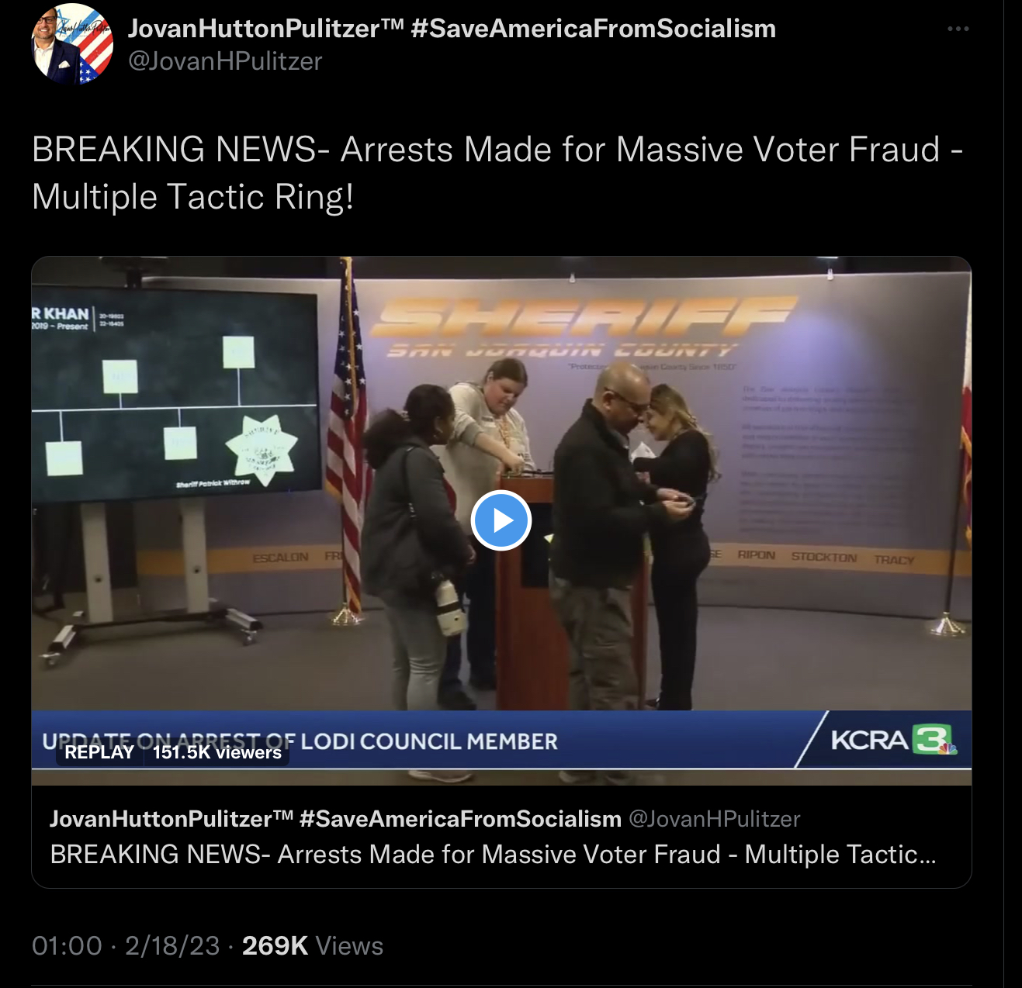Click the sheriff star badge on the TV screen
Screen dimensions: 1022x988
click(x=262, y=449)
